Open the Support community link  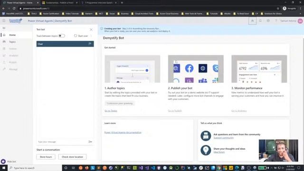[224, 138]
